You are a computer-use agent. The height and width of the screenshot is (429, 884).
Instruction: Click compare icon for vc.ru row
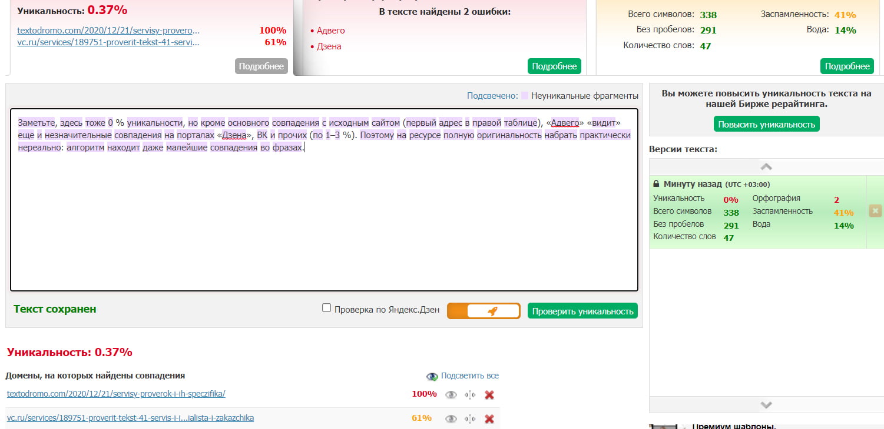[x=470, y=419]
